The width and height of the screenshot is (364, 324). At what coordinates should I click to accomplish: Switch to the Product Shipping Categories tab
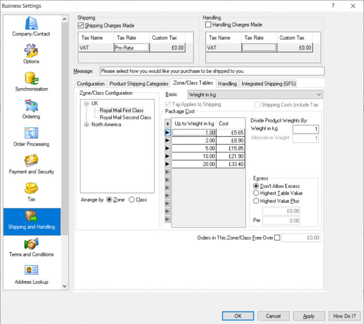click(139, 84)
